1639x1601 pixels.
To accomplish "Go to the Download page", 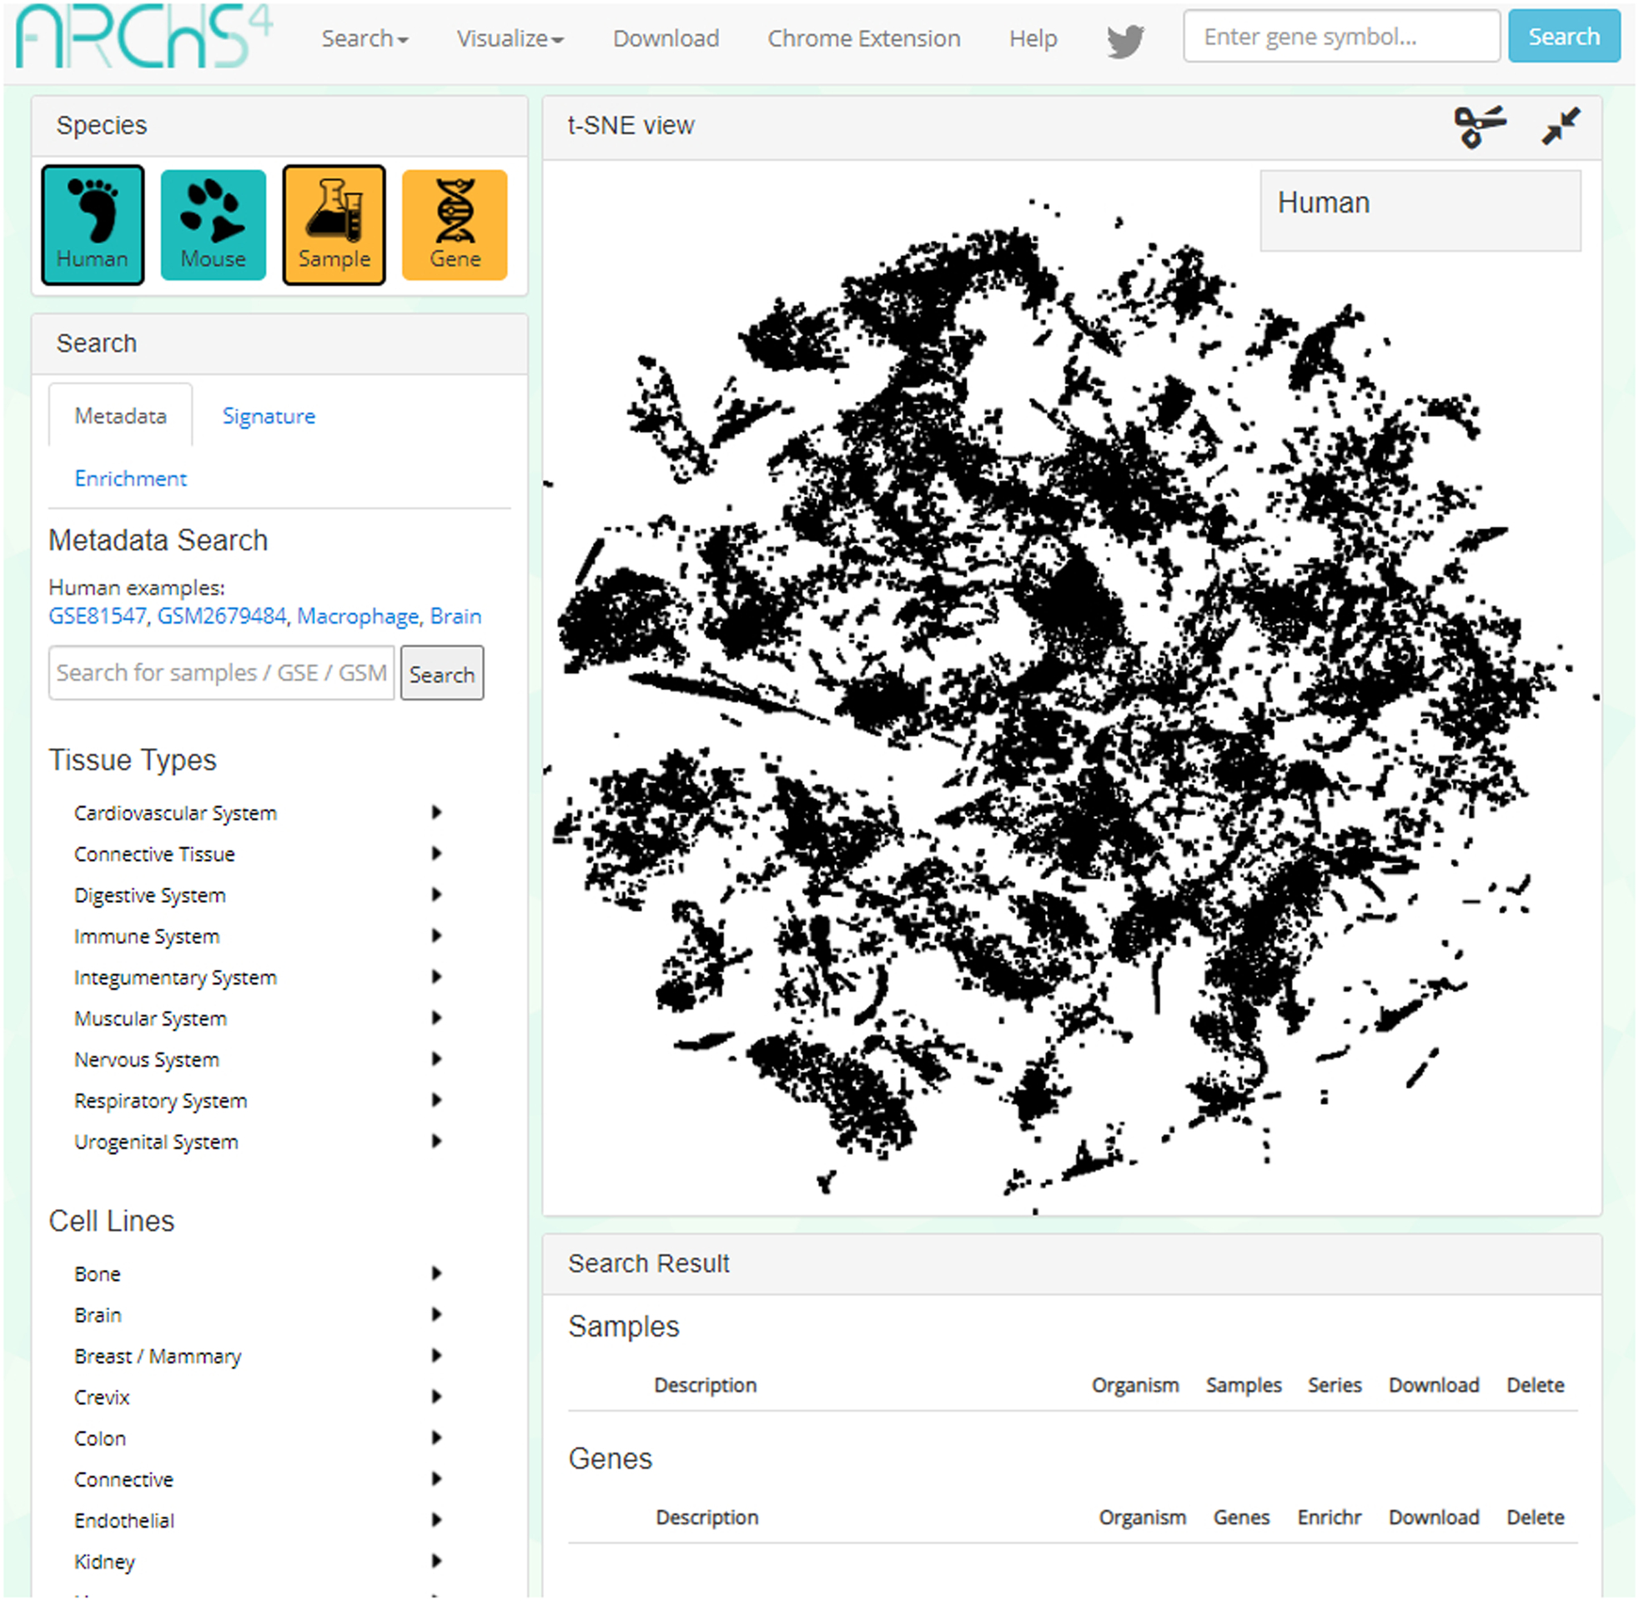I will (x=666, y=38).
